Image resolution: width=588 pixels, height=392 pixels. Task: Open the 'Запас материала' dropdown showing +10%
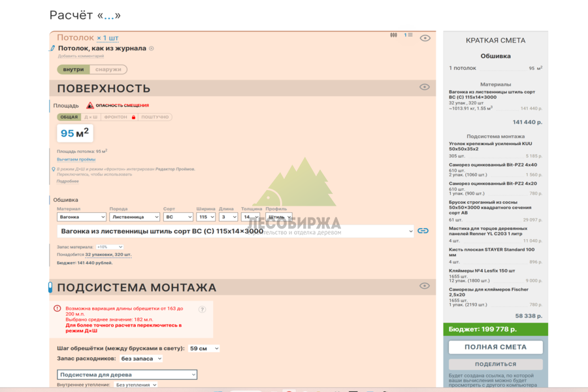(x=110, y=247)
